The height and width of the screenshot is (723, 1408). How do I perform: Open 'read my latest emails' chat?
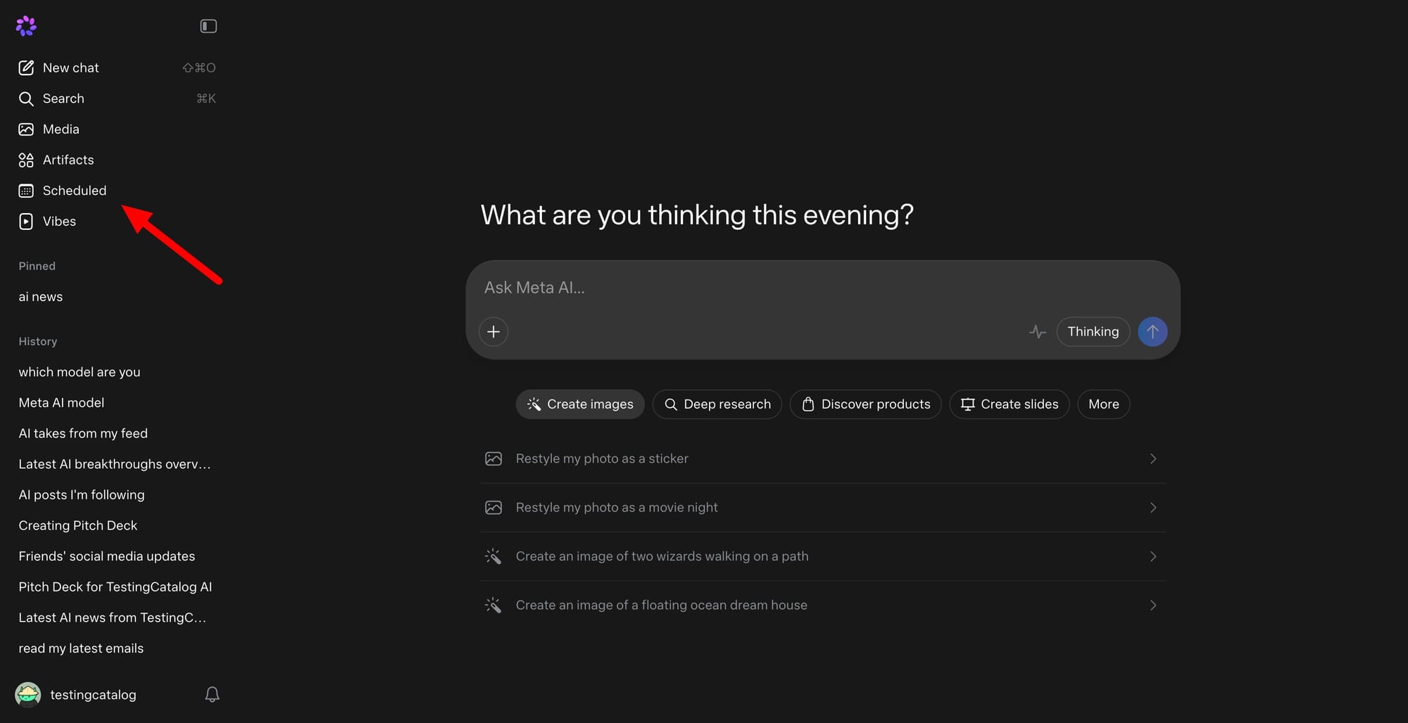click(x=81, y=648)
